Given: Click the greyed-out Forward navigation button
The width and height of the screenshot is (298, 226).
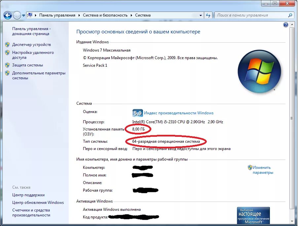Looking at the screenshot, I should click(x=17, y=15).
